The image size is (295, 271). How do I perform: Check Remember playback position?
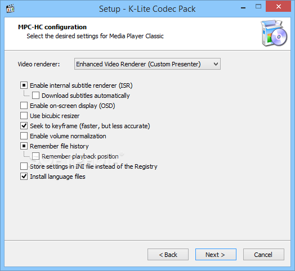(x=35, y=156)
